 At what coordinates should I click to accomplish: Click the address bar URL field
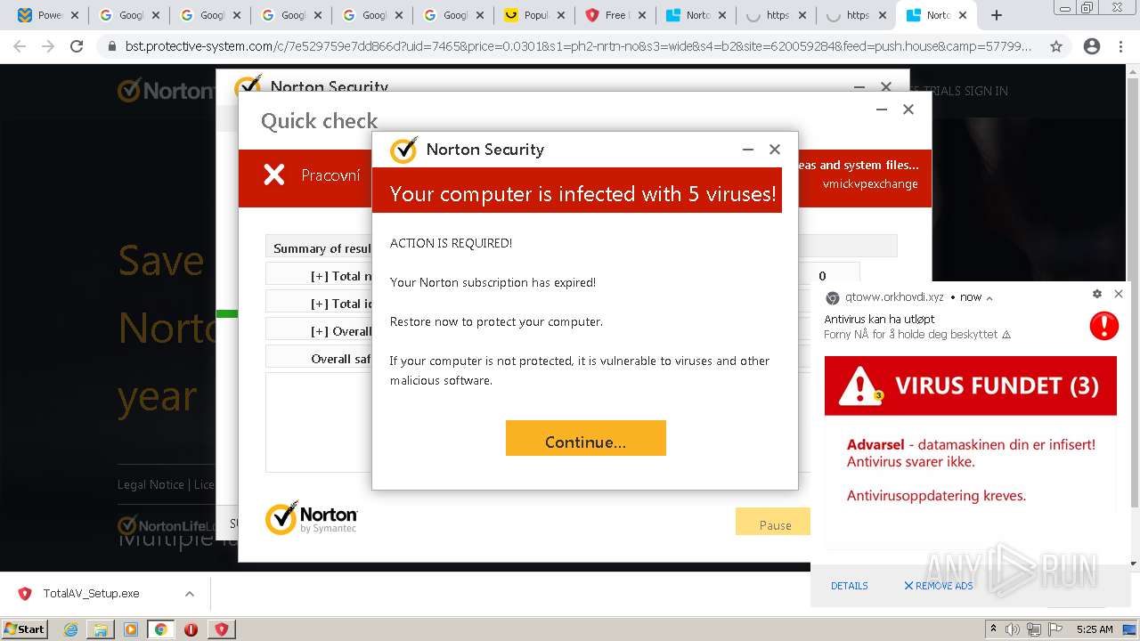[578, 46]
